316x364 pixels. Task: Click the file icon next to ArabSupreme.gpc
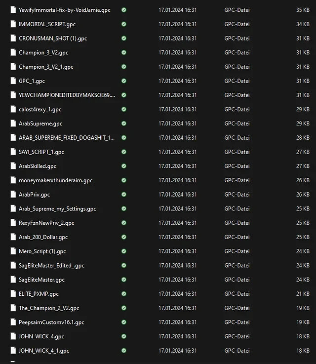click(13, 123)
